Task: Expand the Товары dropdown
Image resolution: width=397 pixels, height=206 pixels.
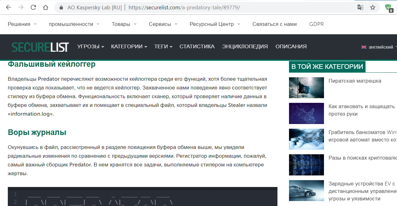Action: click(124, 24)
